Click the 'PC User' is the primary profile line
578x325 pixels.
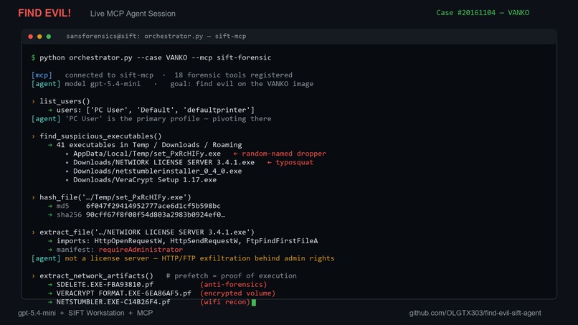[168, 119]
